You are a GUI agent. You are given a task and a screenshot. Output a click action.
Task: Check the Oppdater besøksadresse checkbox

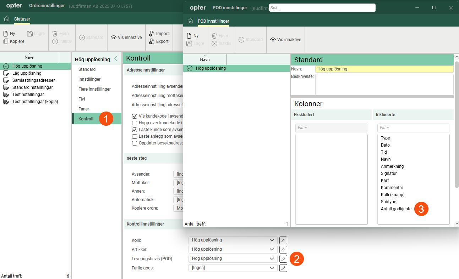coord(135,143)
